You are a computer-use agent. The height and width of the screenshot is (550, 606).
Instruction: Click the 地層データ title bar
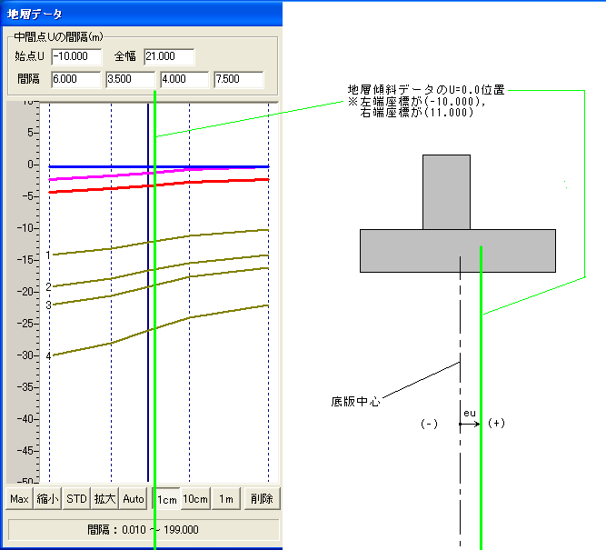143,15
